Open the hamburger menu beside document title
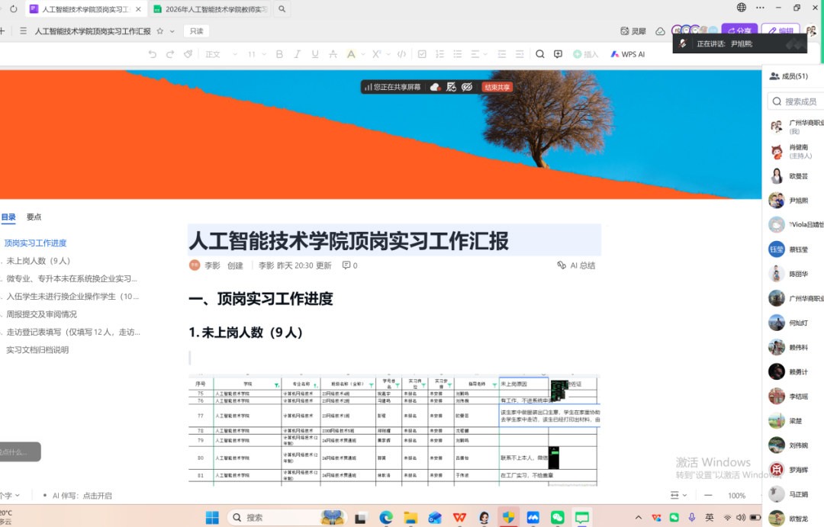 23,31
